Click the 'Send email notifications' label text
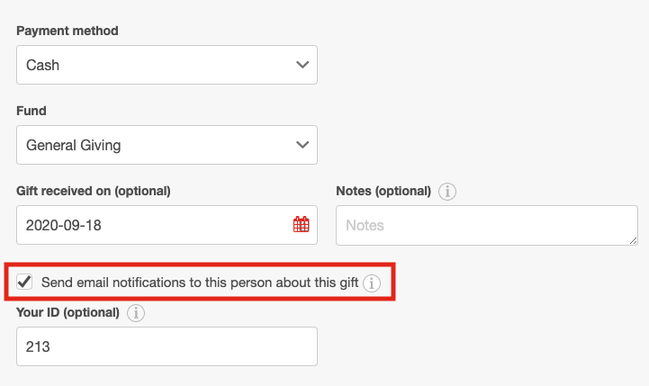The width and height of the screenshot is (649, 386). click(200, 283)
